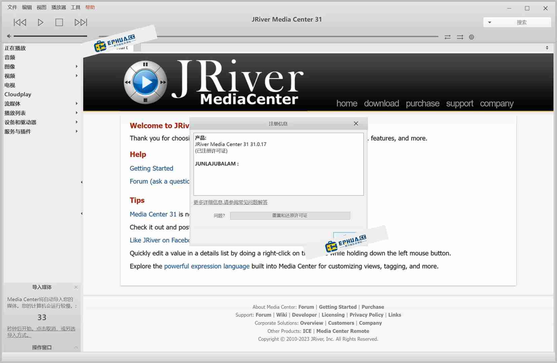This screenshot has height=363, width=557.
Task: Go to purchase in JRiver header
Action: pyautogui.click(x=422, y=103)
